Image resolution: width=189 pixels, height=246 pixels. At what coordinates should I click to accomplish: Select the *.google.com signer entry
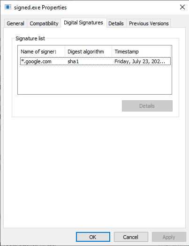[36, 61]
